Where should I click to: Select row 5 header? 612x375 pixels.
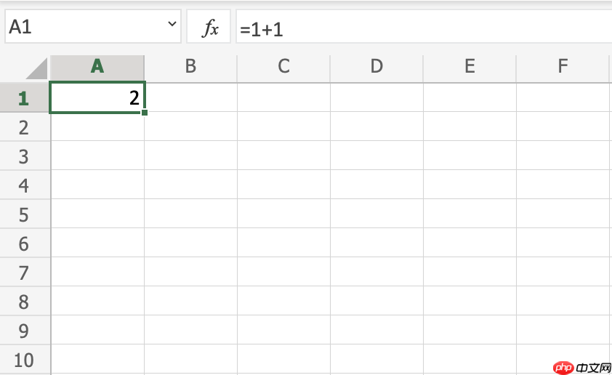24,214
